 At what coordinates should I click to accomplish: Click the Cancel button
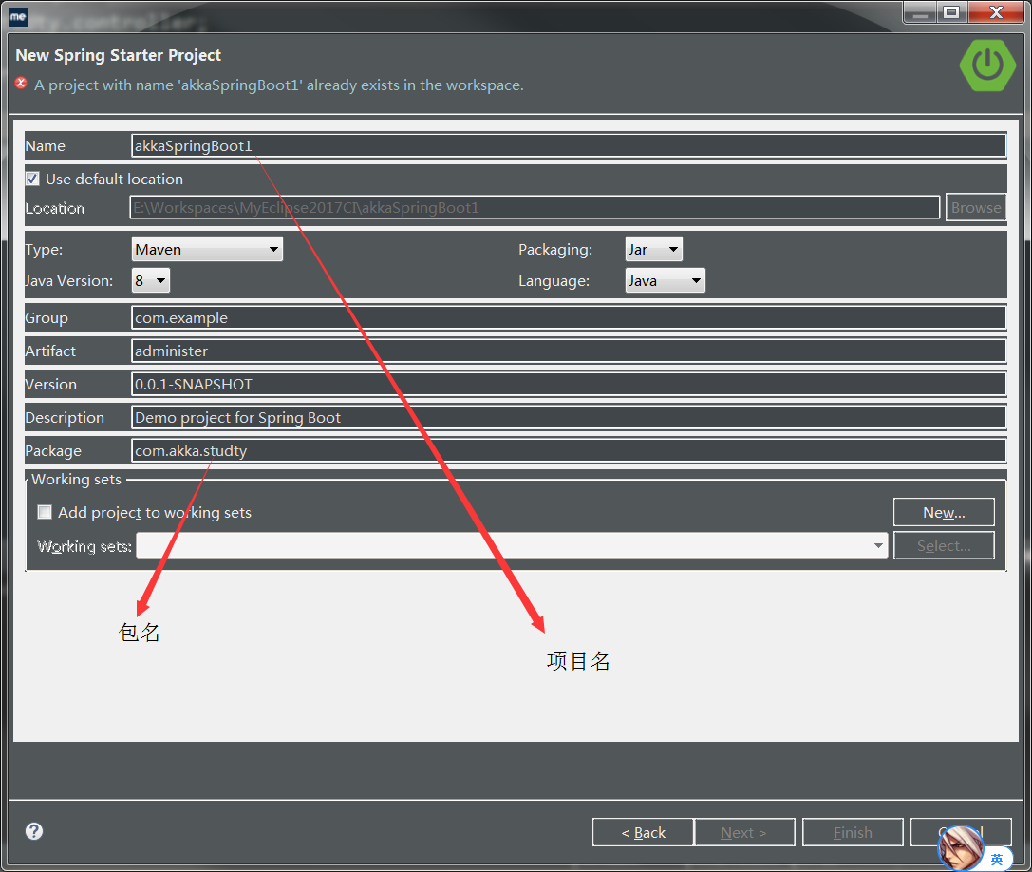(961, 832)
